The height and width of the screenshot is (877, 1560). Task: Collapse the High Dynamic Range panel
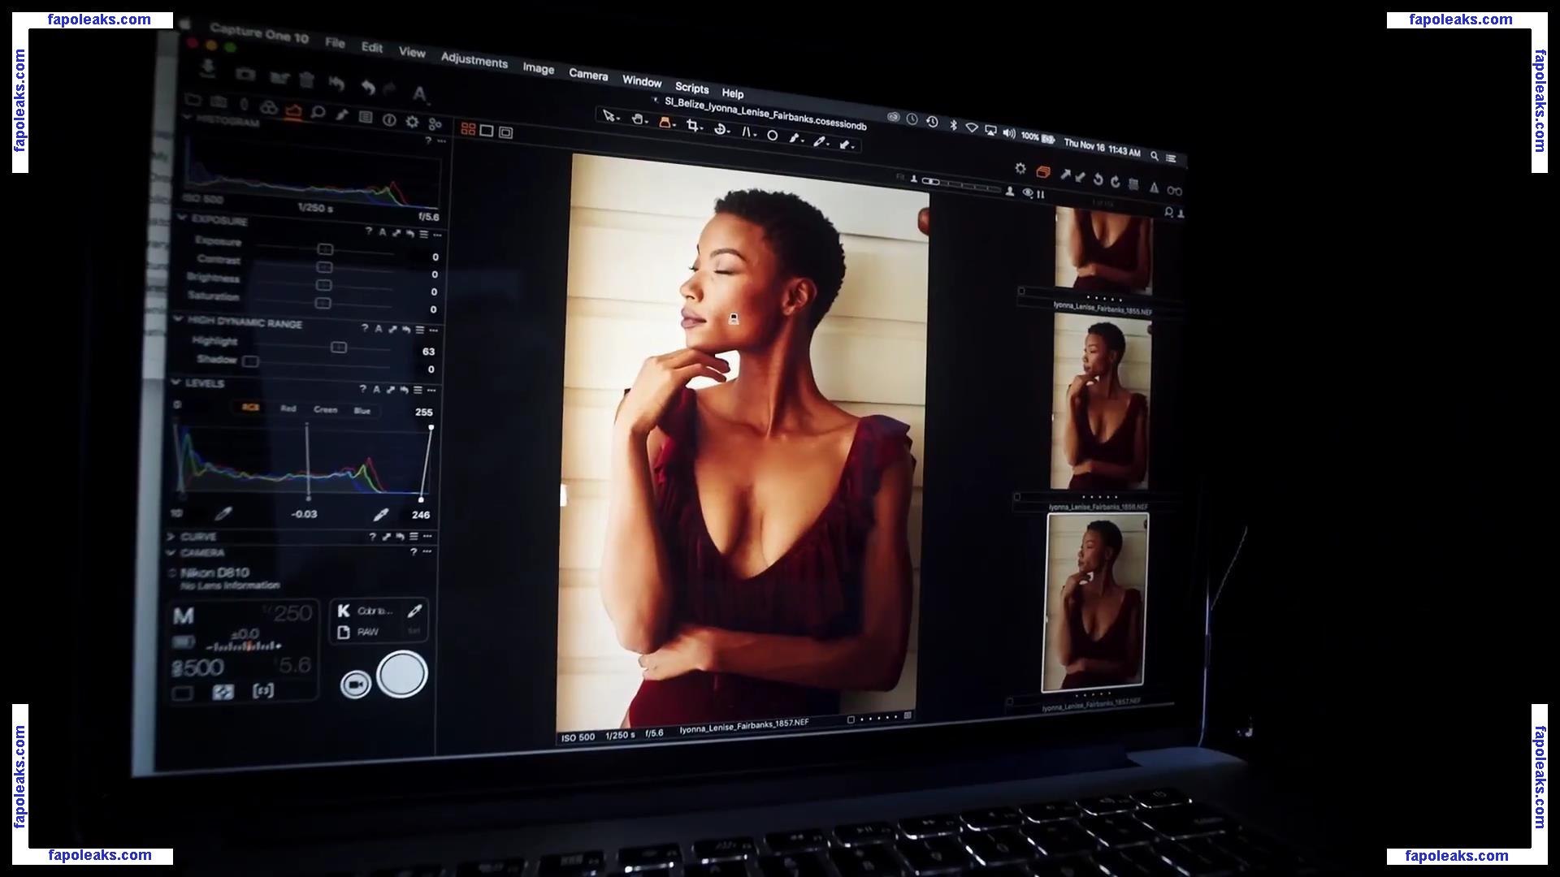coord(178,319)
